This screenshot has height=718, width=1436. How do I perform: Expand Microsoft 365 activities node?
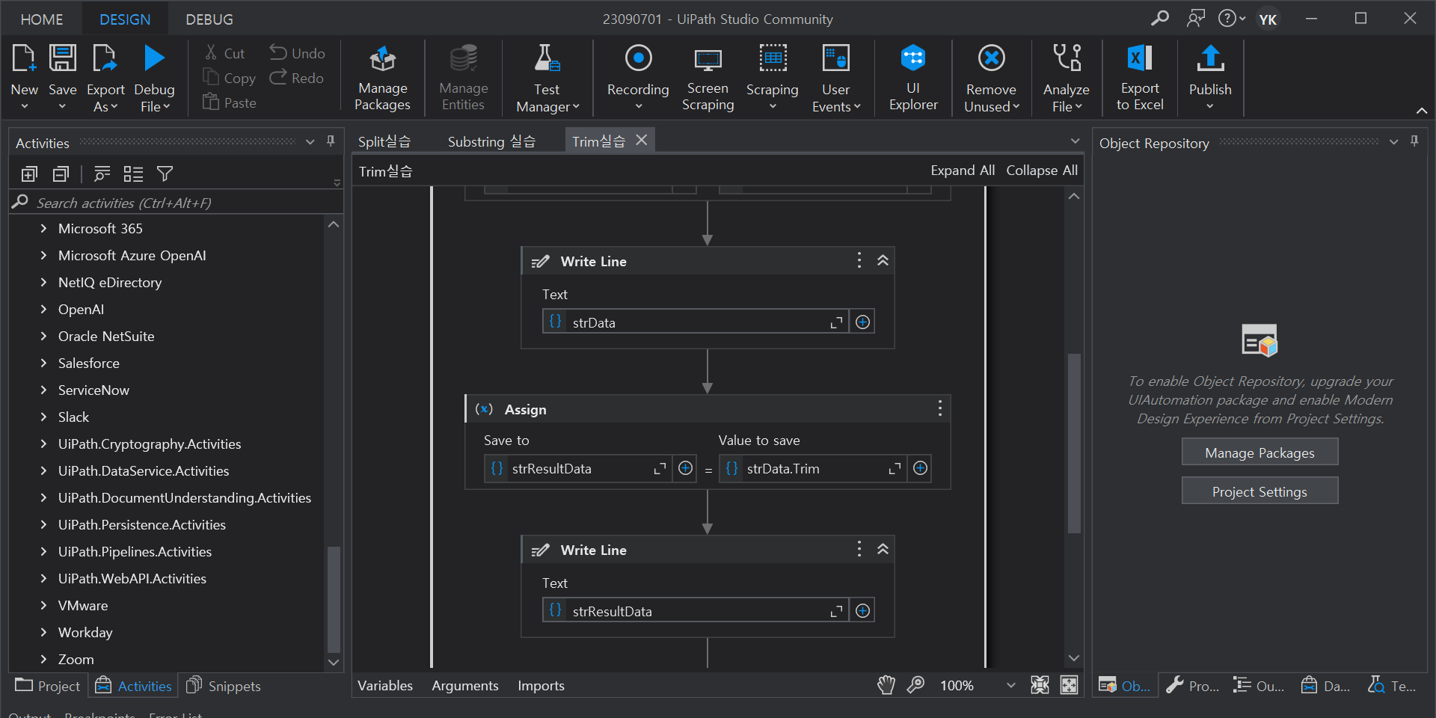click(43, 228)
